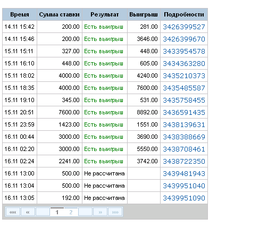The height and width of the screenshot is (235, 276).
Task: Open bet details 3435485587
Action: pyautogui.click(x=184, y=88)
